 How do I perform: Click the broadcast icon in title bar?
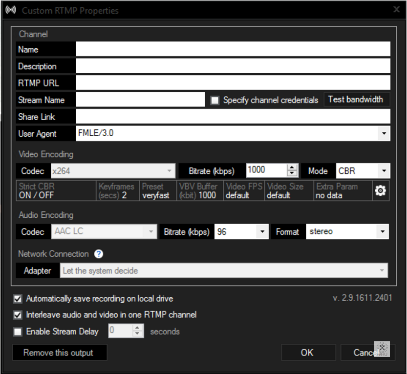coord(11,10)
